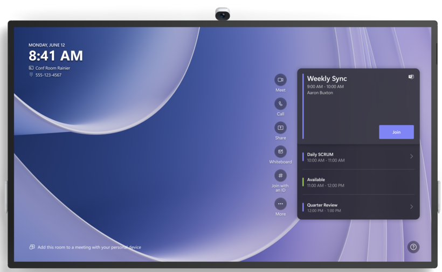Expand the Daily SCRUM chevron arrow
This screenshot has width=442, height=272.
(x=411, y=157)
